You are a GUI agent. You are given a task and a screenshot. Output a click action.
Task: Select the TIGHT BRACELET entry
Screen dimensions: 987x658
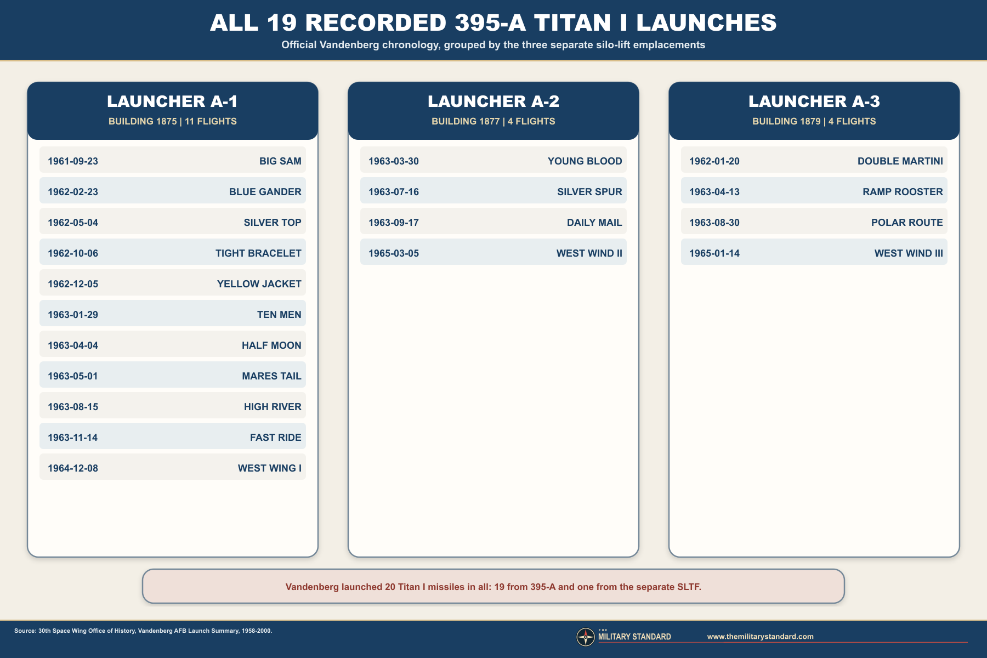173,252
